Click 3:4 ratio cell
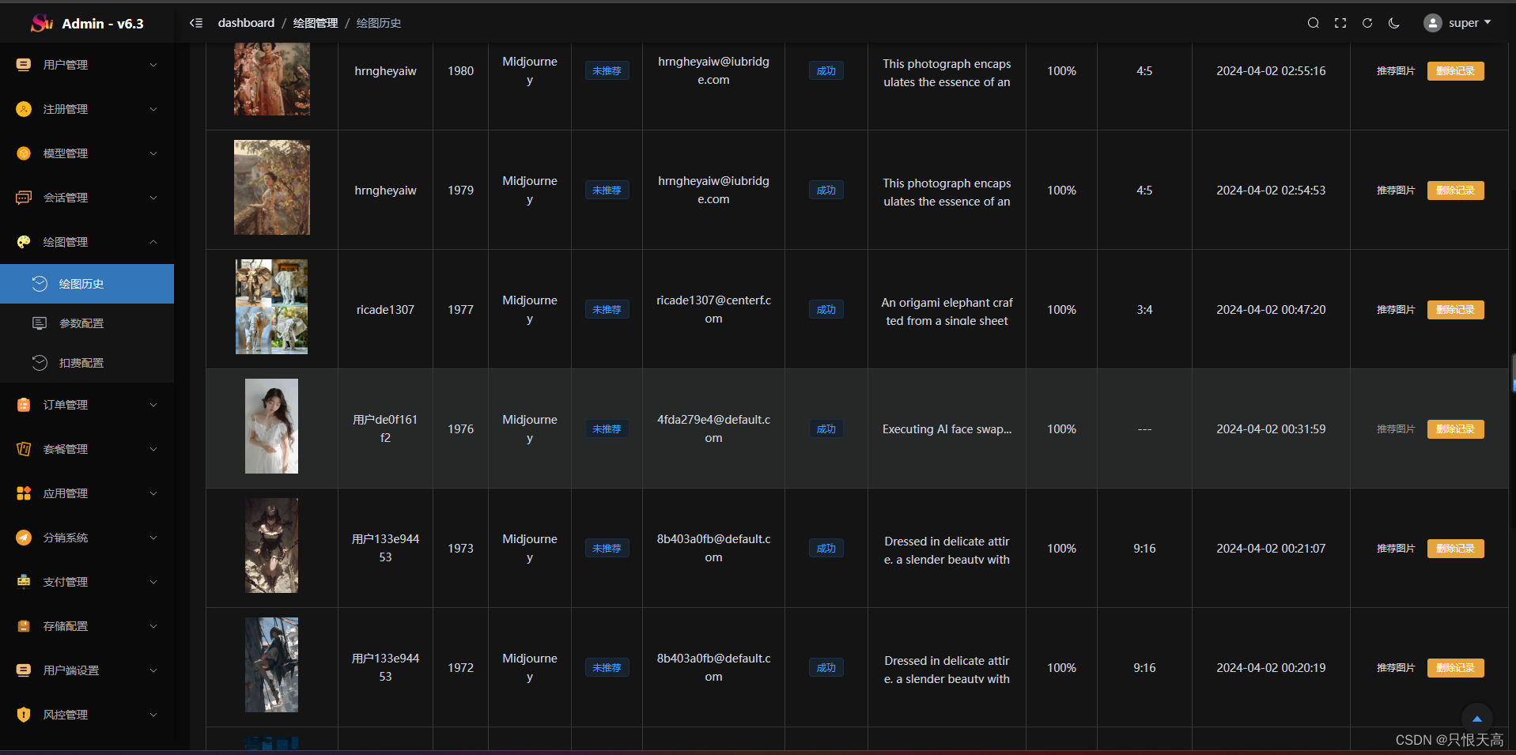This screenshot has height=755, width=1516. [x=1144, y=310]
